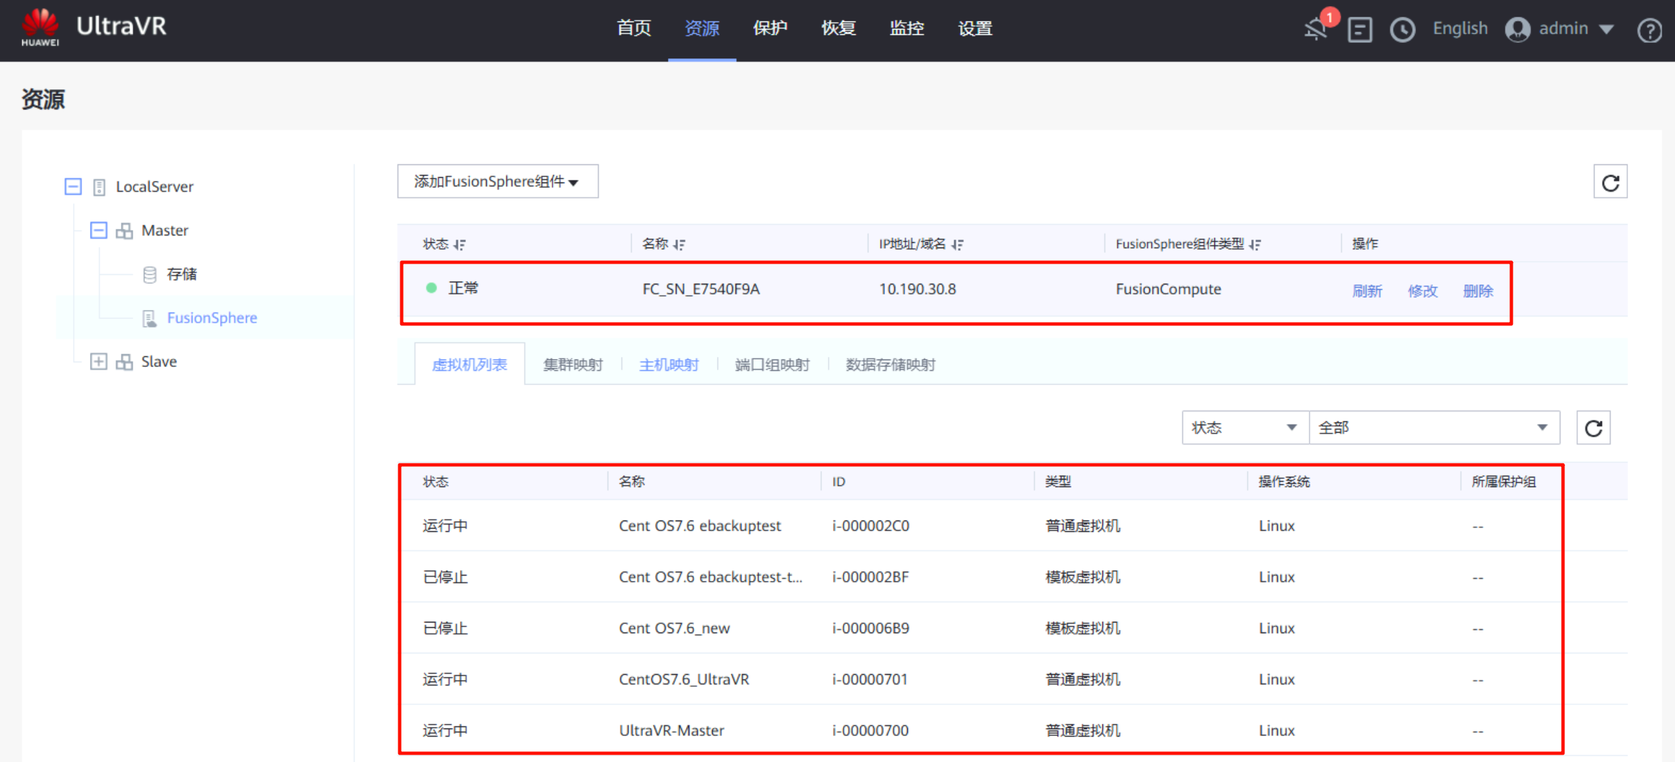Sort by the 状态 column sort icon

click(x=459, y=245)
